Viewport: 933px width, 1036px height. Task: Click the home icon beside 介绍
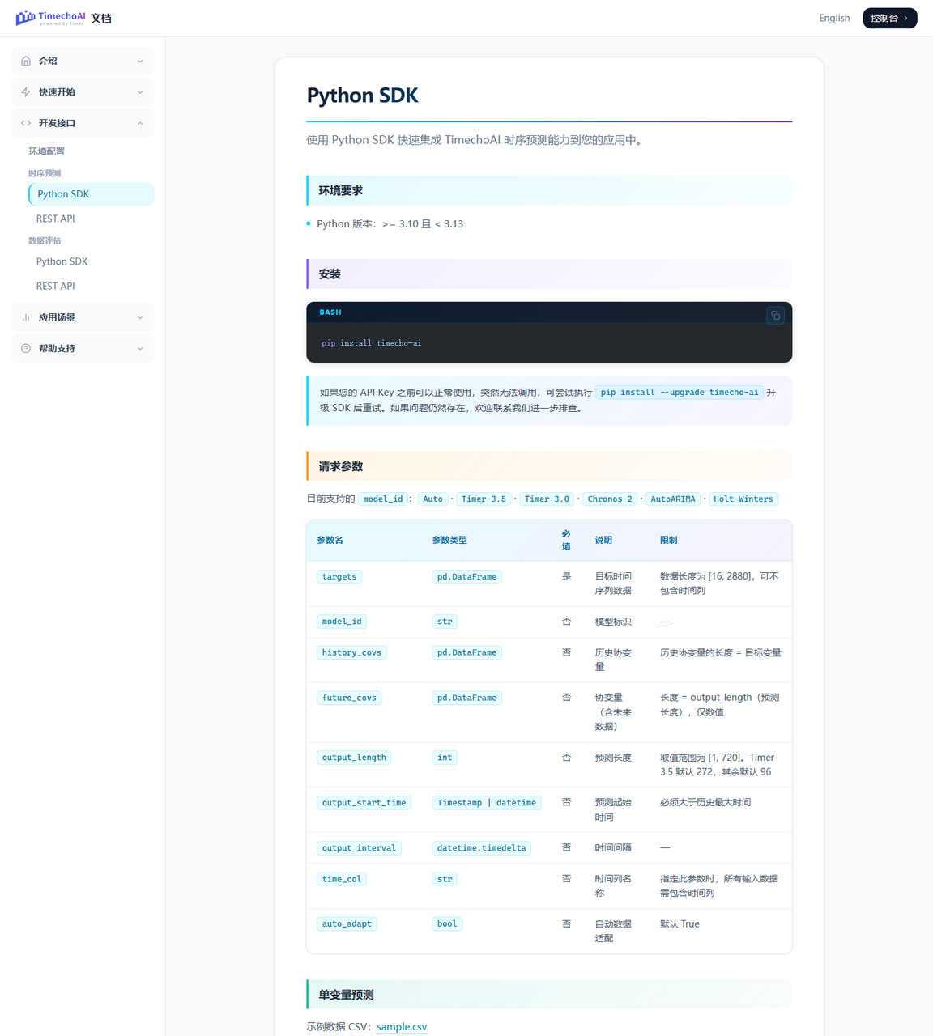click(26, 61)
